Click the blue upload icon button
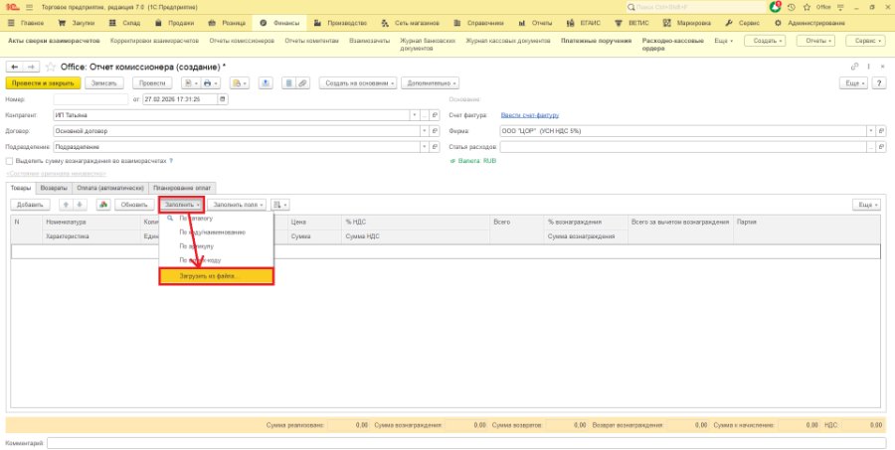 pos(266,83)
